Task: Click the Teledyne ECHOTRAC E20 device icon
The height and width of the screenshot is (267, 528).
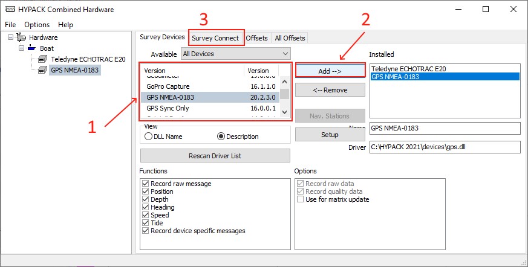Action: 43,59
